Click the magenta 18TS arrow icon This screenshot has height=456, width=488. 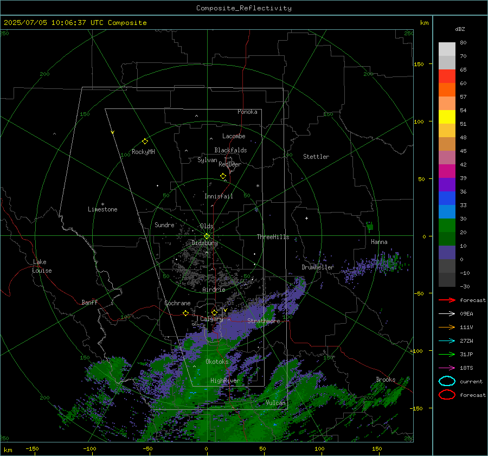pyautogui.click(x=447, y=368)
